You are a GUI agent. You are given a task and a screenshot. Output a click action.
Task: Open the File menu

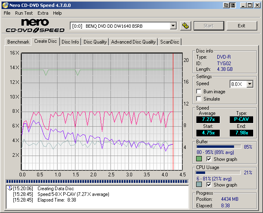7,13
